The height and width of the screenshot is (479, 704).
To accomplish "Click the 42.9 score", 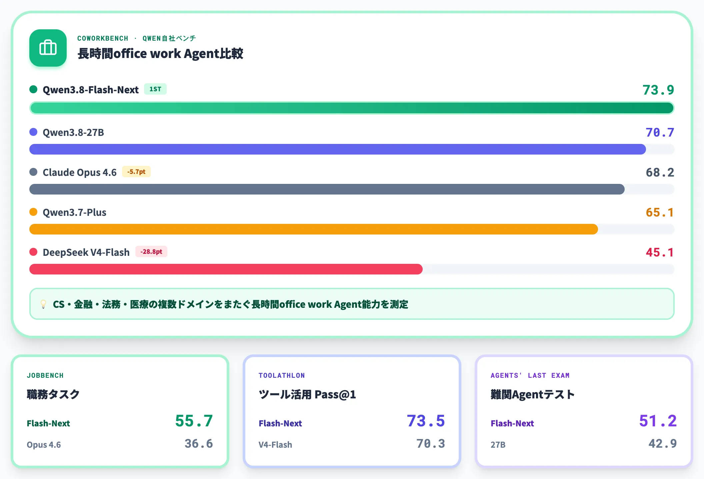I will coord(663,444).
